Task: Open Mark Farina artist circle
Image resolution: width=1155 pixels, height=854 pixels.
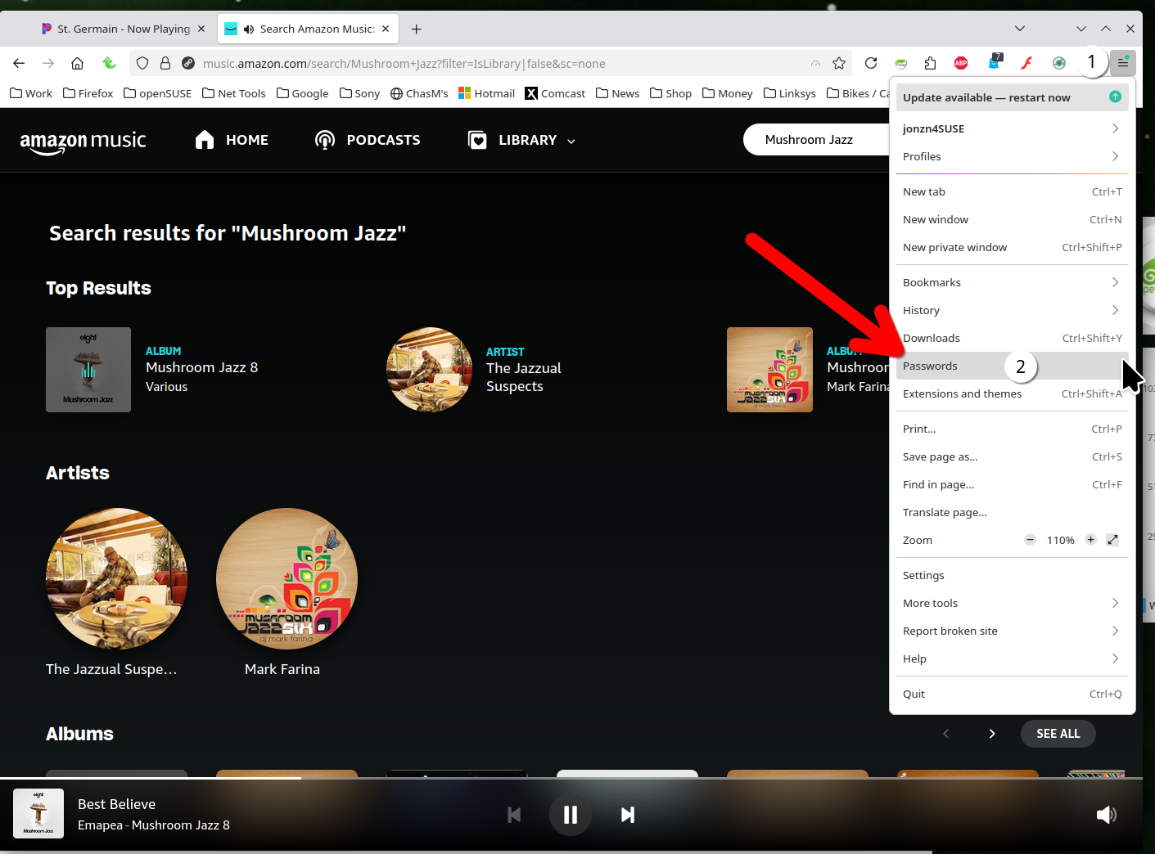Action: [x=286, y=578]
